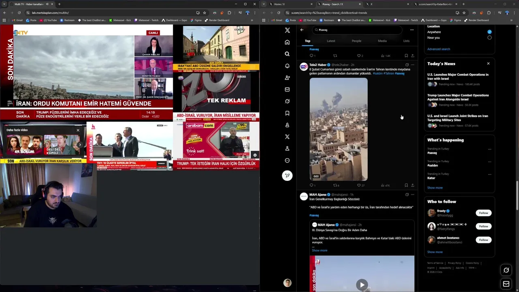519x292 pixels.
Task: Follow ahmet bostancı
Action: (483, 240)
